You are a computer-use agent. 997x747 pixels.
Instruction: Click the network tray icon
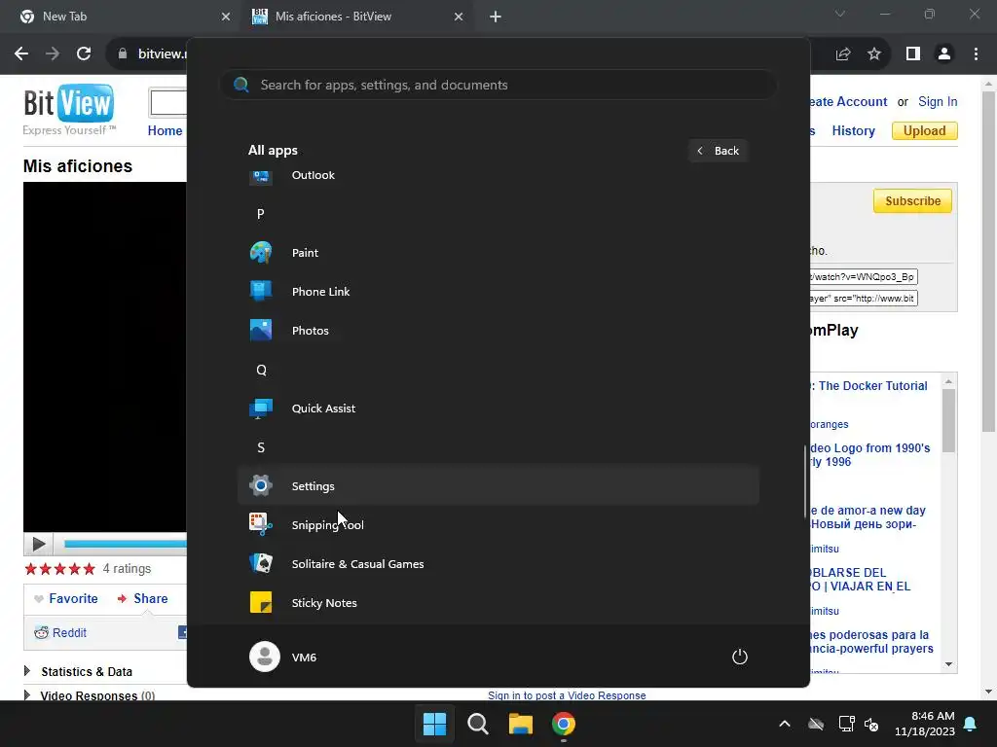(x=846, y=724)
